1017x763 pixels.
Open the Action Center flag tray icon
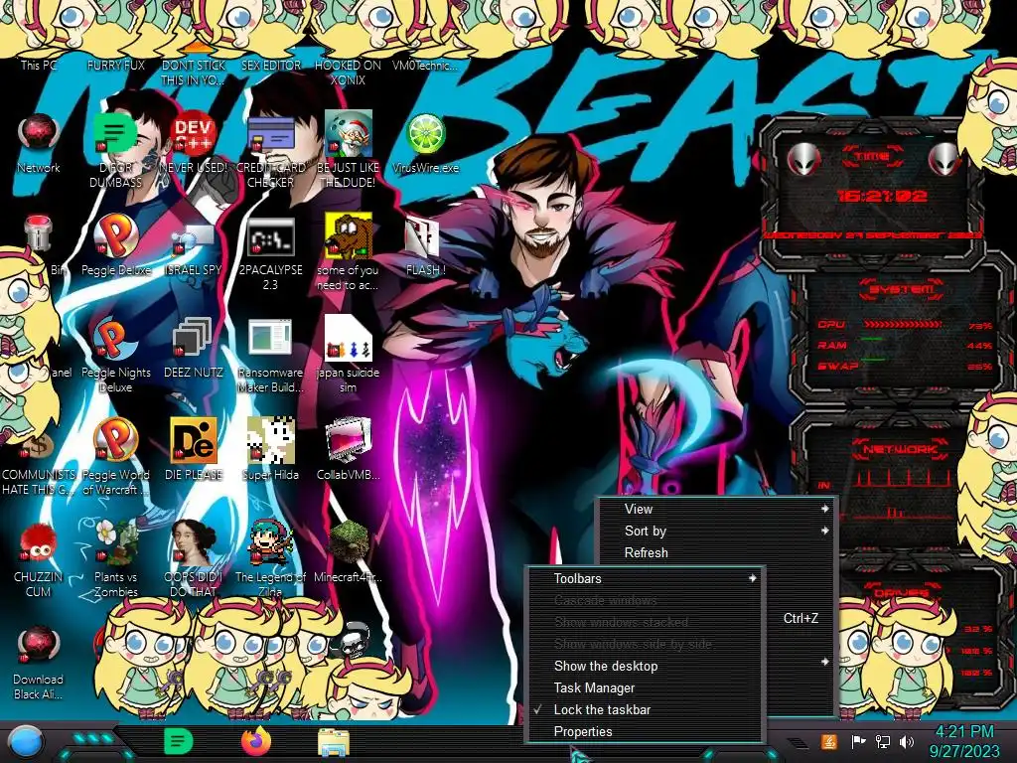pos(859,742)
